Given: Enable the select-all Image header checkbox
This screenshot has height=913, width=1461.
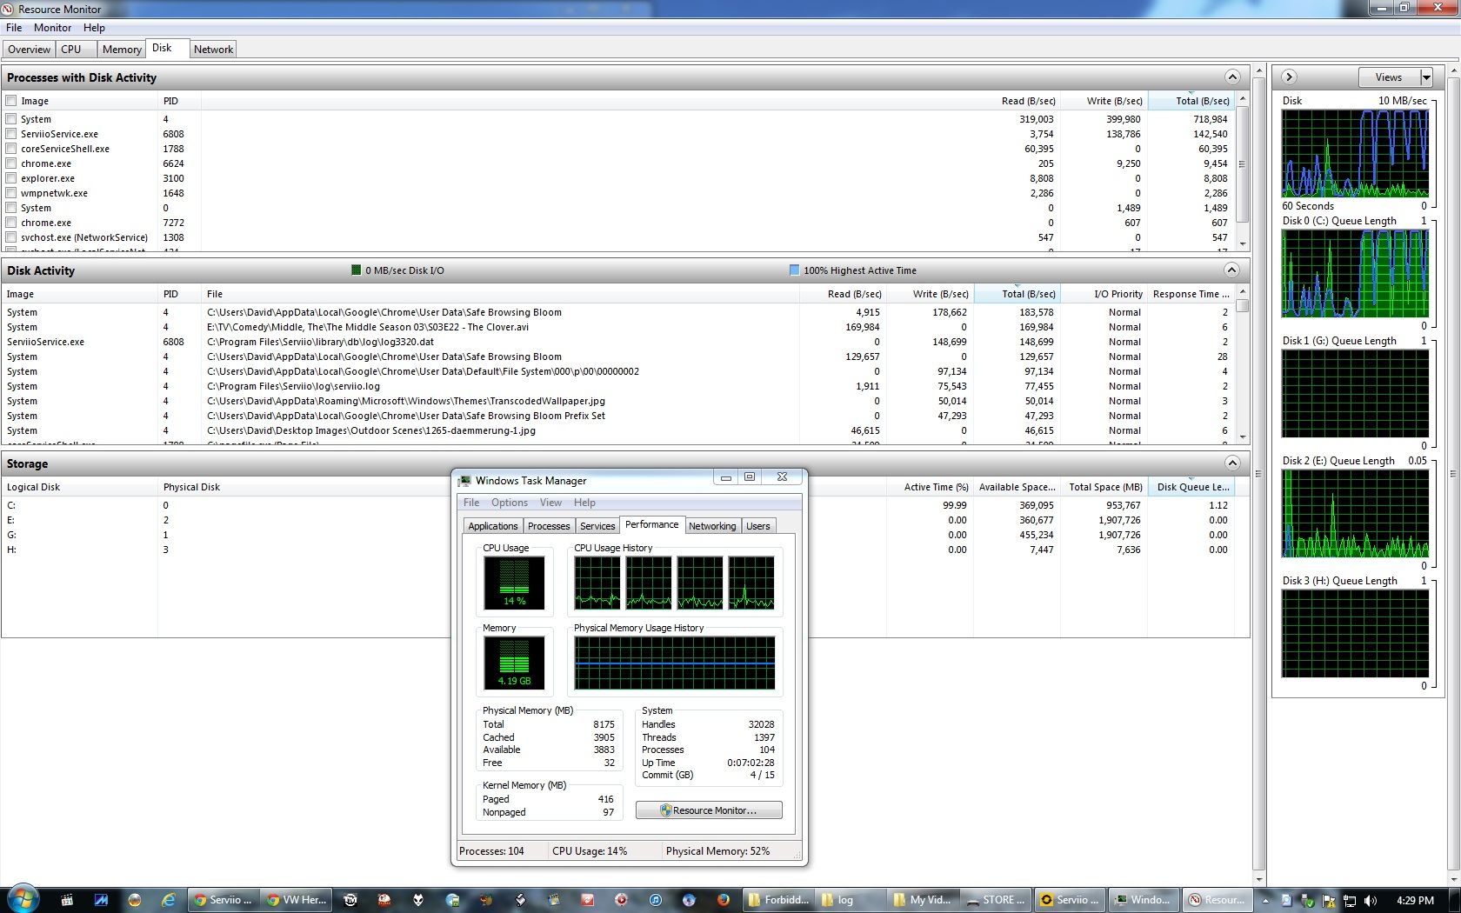Looking at the screenshot, I should coord(11,101).
